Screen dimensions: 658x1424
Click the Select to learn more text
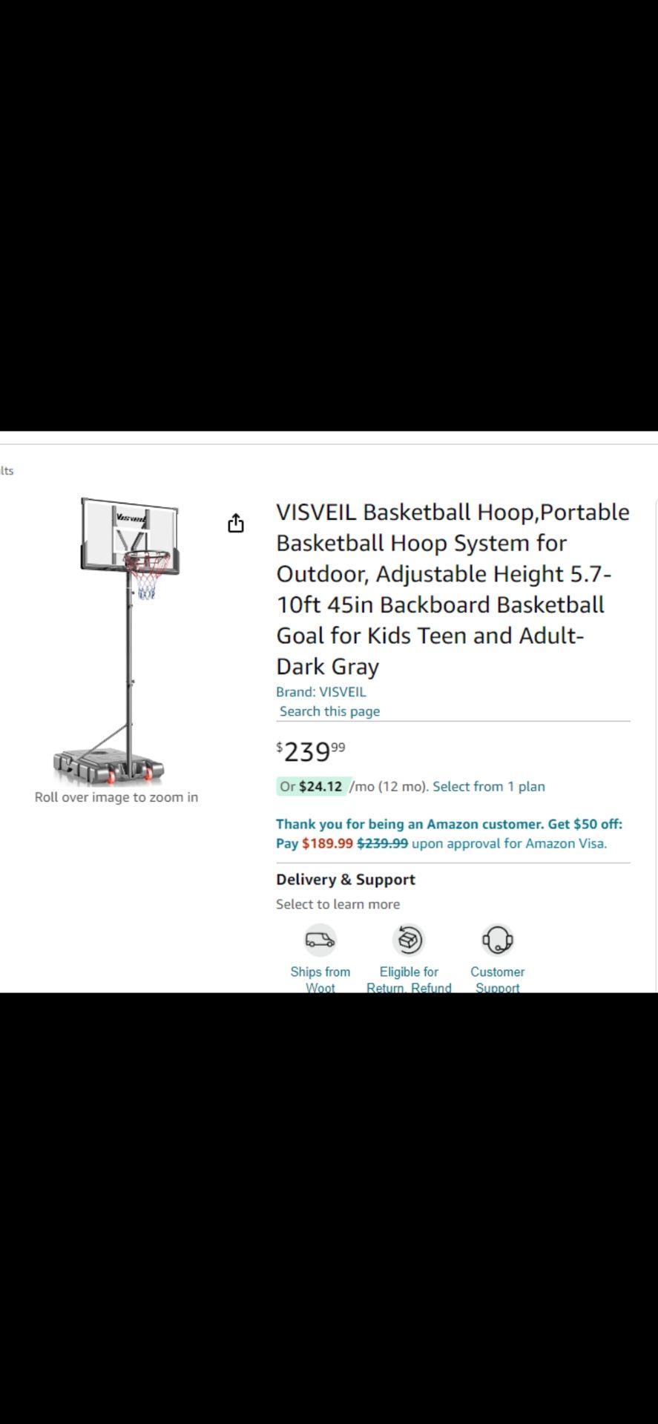(338, 904)
